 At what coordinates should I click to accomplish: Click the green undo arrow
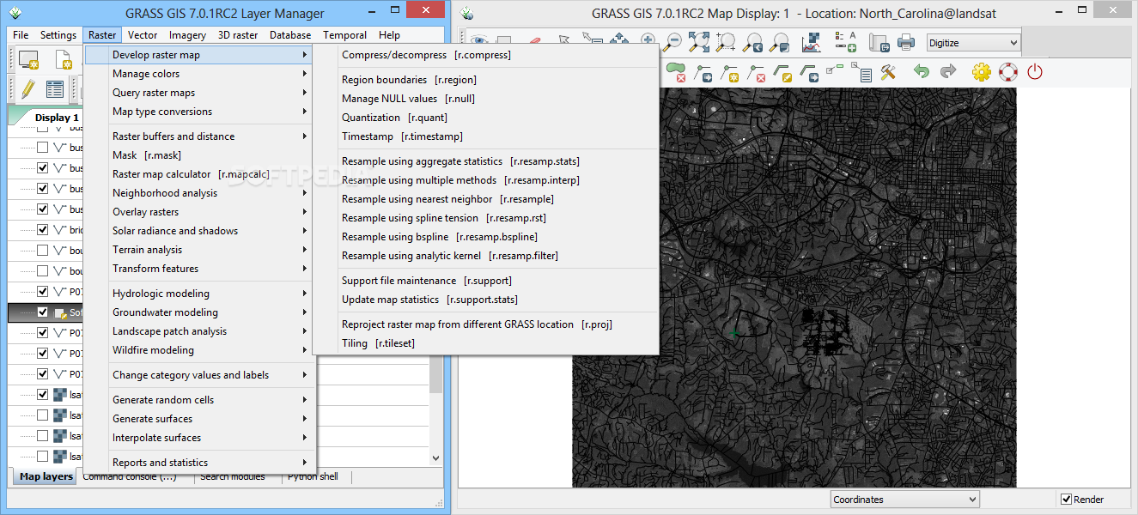(x=922, y=72)
